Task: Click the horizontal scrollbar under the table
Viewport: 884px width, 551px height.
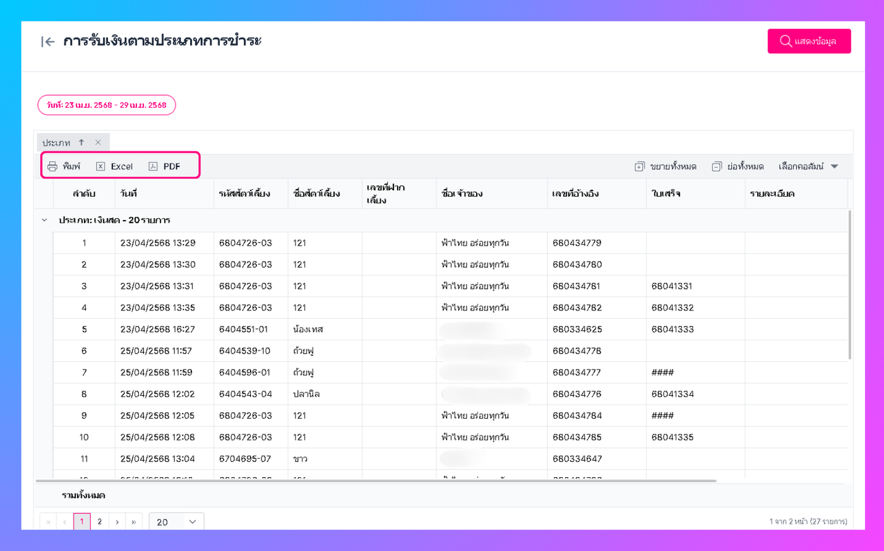Action: tap(376, 480)
